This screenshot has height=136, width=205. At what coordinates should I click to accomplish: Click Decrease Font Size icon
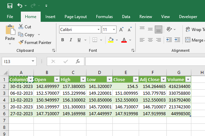tap(129, 30)
